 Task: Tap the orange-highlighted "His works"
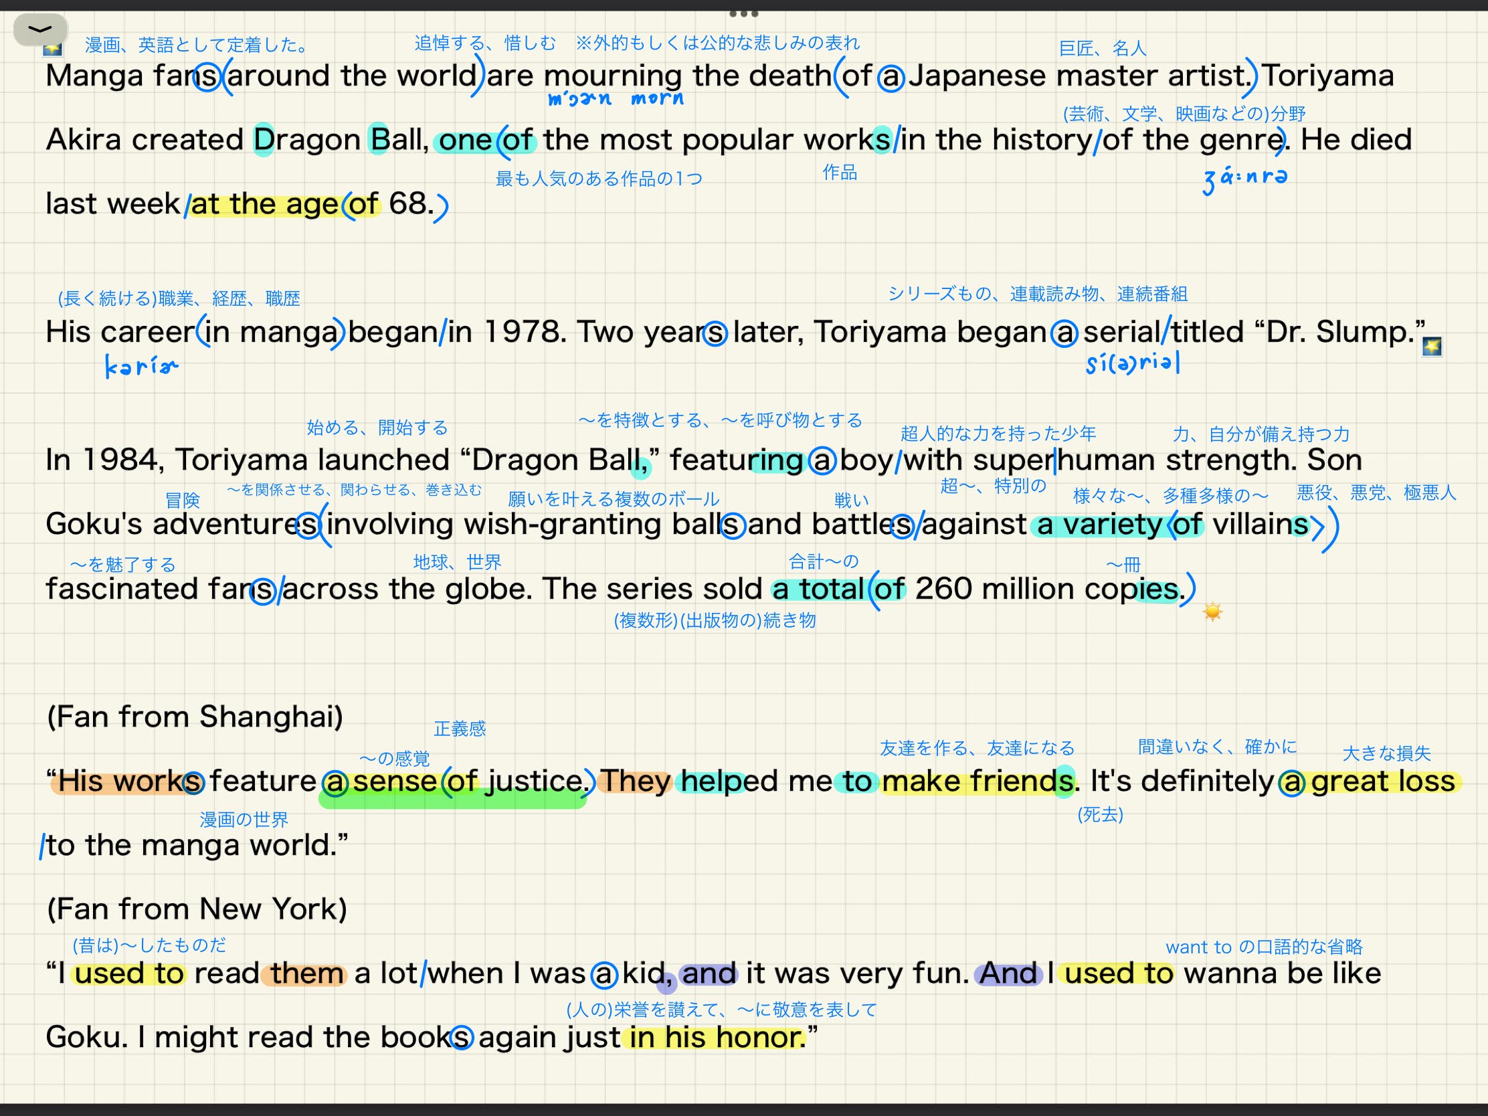[130, 781]
